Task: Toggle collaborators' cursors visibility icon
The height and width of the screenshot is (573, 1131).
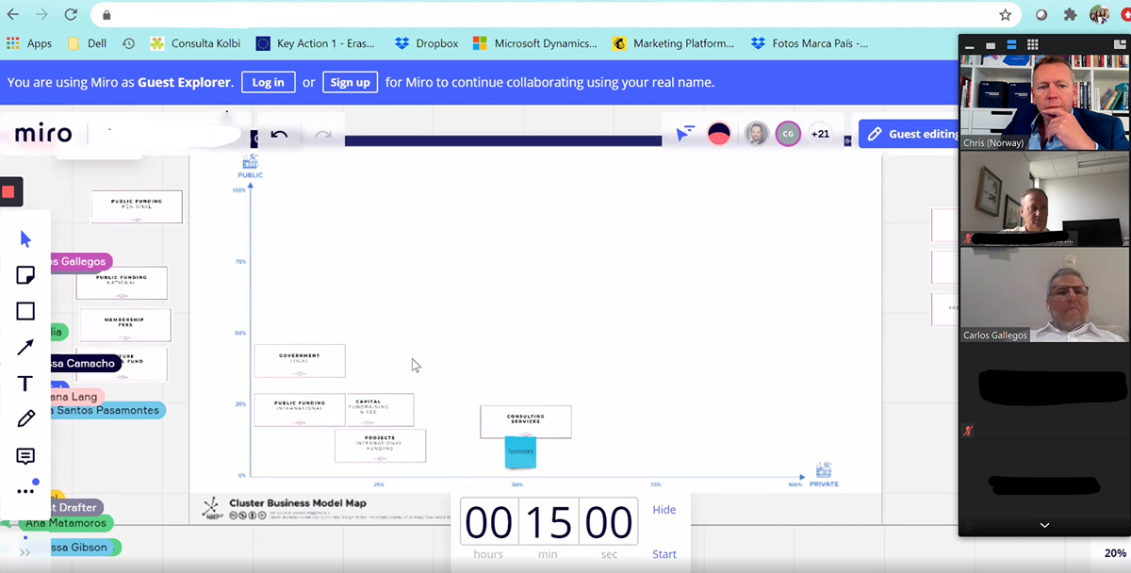Action: coord(685,134)
